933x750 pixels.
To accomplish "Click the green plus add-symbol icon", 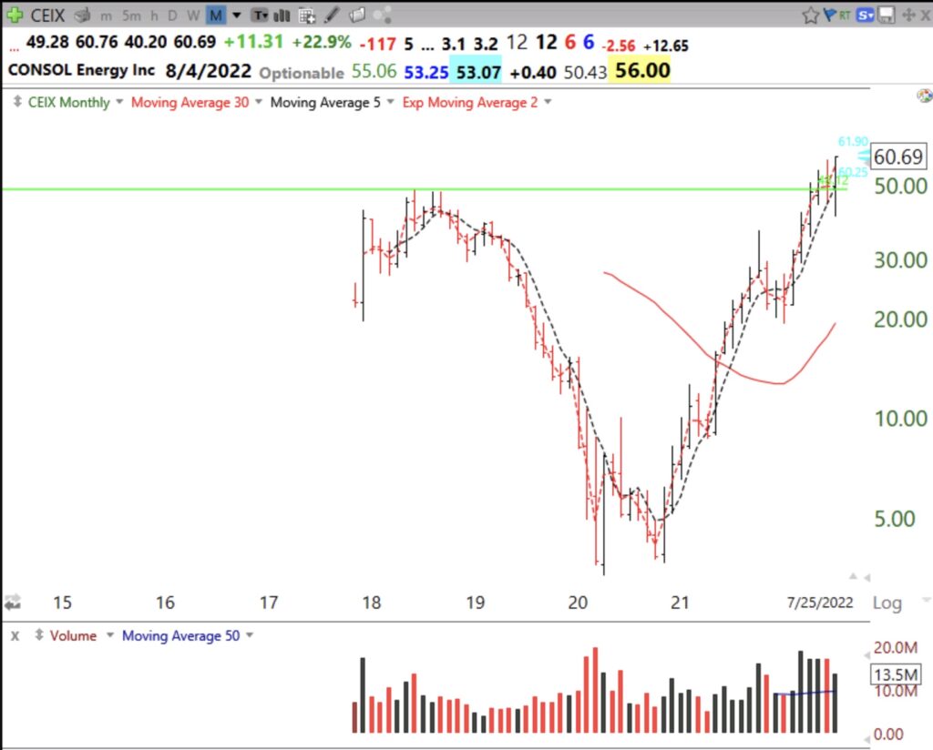I will 15,15.
